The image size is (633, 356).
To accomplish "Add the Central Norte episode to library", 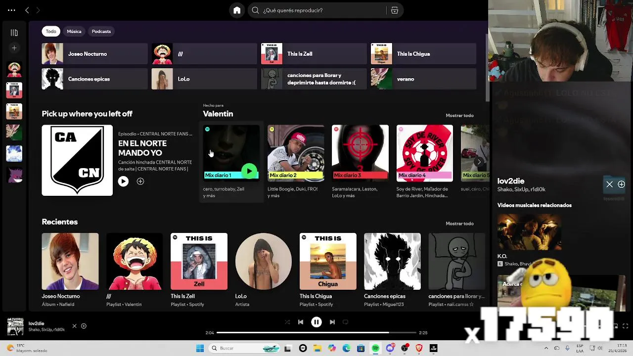I will (140, 181).
